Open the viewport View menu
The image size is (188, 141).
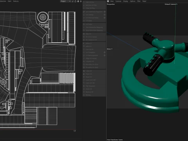pos(112,1)
